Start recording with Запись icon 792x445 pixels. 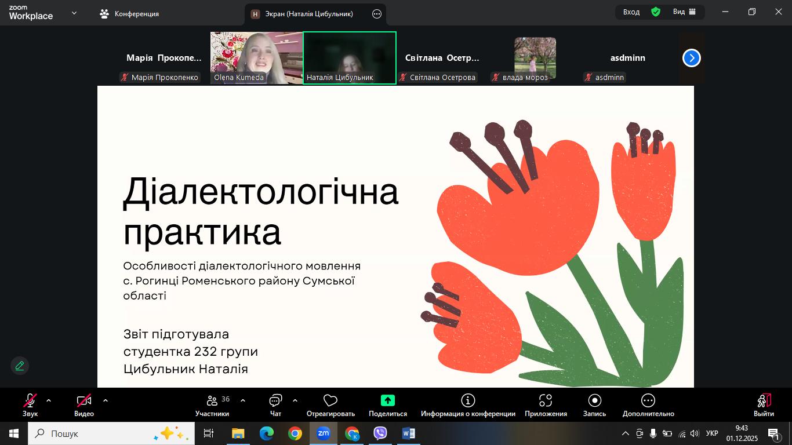coord(594,400)
